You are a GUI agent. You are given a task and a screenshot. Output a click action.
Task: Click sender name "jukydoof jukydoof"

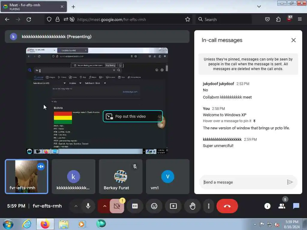tap(218, 84)
